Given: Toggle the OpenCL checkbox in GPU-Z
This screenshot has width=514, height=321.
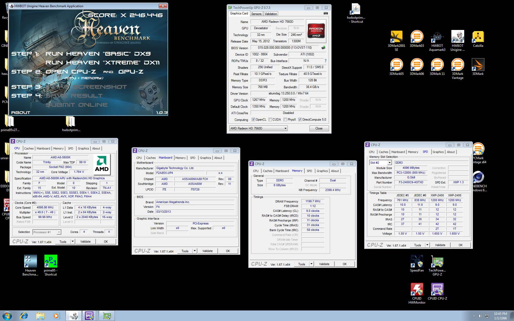Looking at the screenshot, I should pos(253,120).
